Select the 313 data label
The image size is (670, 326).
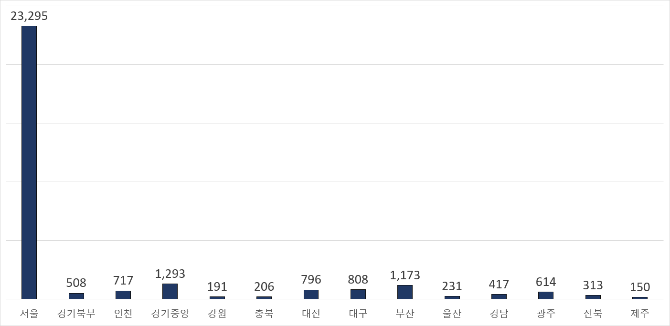[593, 285]
